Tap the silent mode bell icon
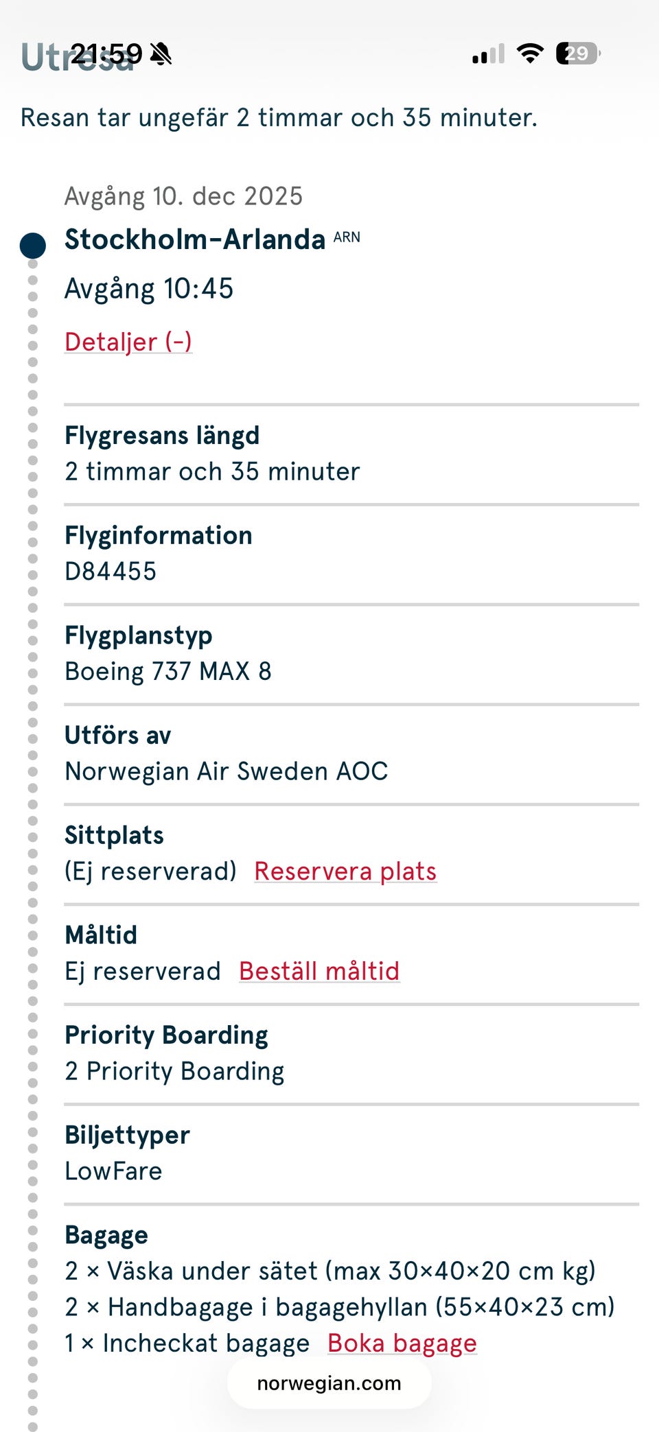Screen dimensions: 659x1432 161,54
